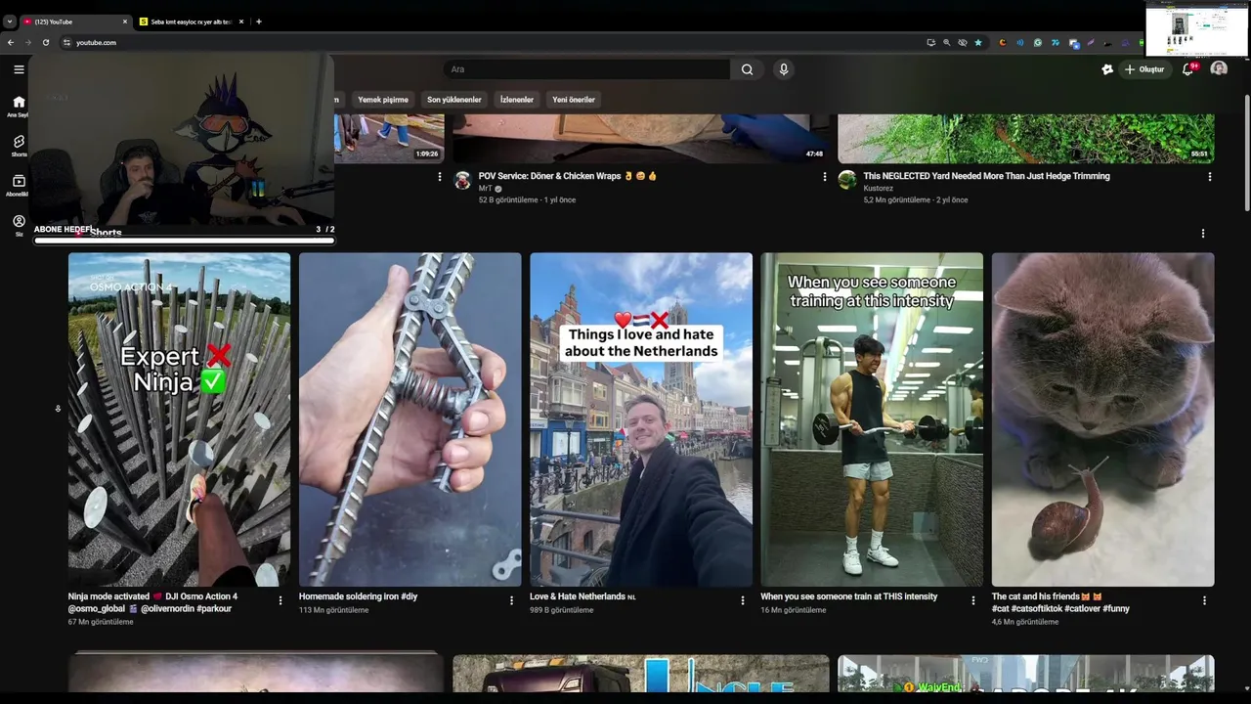The image size is (1251, 704).
Task: Click the browser forward arrow
Action: [x=27, y=42]
